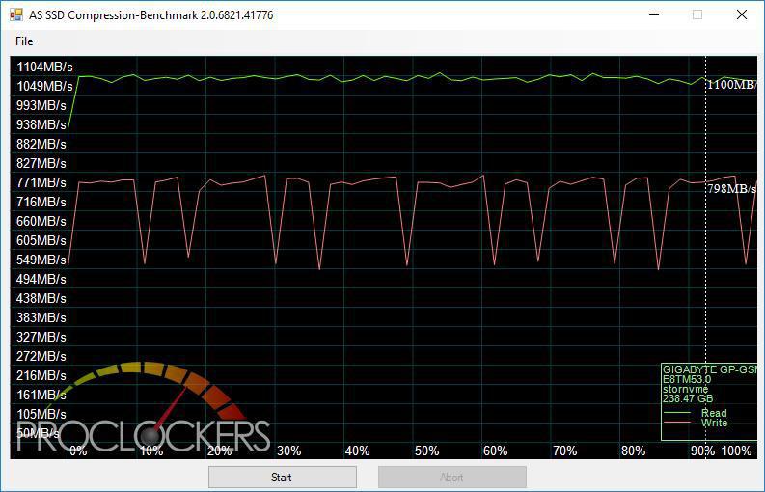Click the E8TM53.0 firmware text
Viewport: 765px width, 492px height.
[x=687, y=379]
